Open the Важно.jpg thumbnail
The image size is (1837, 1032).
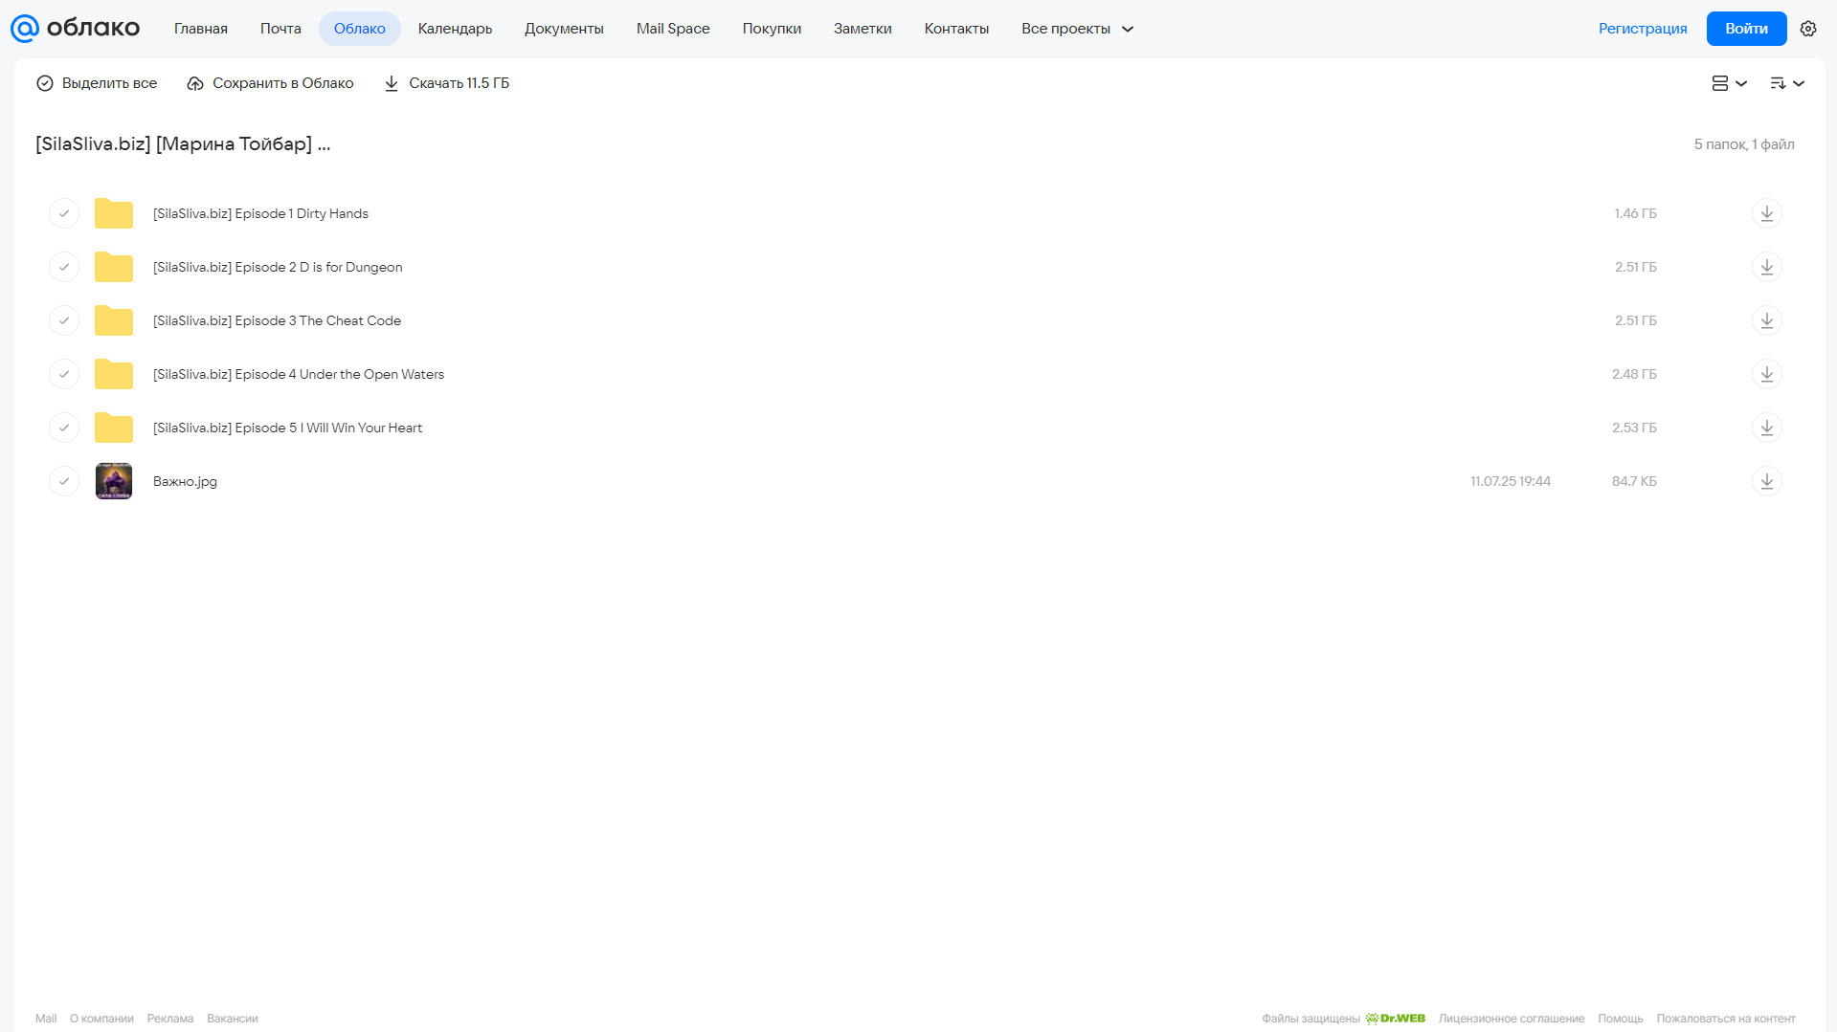click(114, 481)
